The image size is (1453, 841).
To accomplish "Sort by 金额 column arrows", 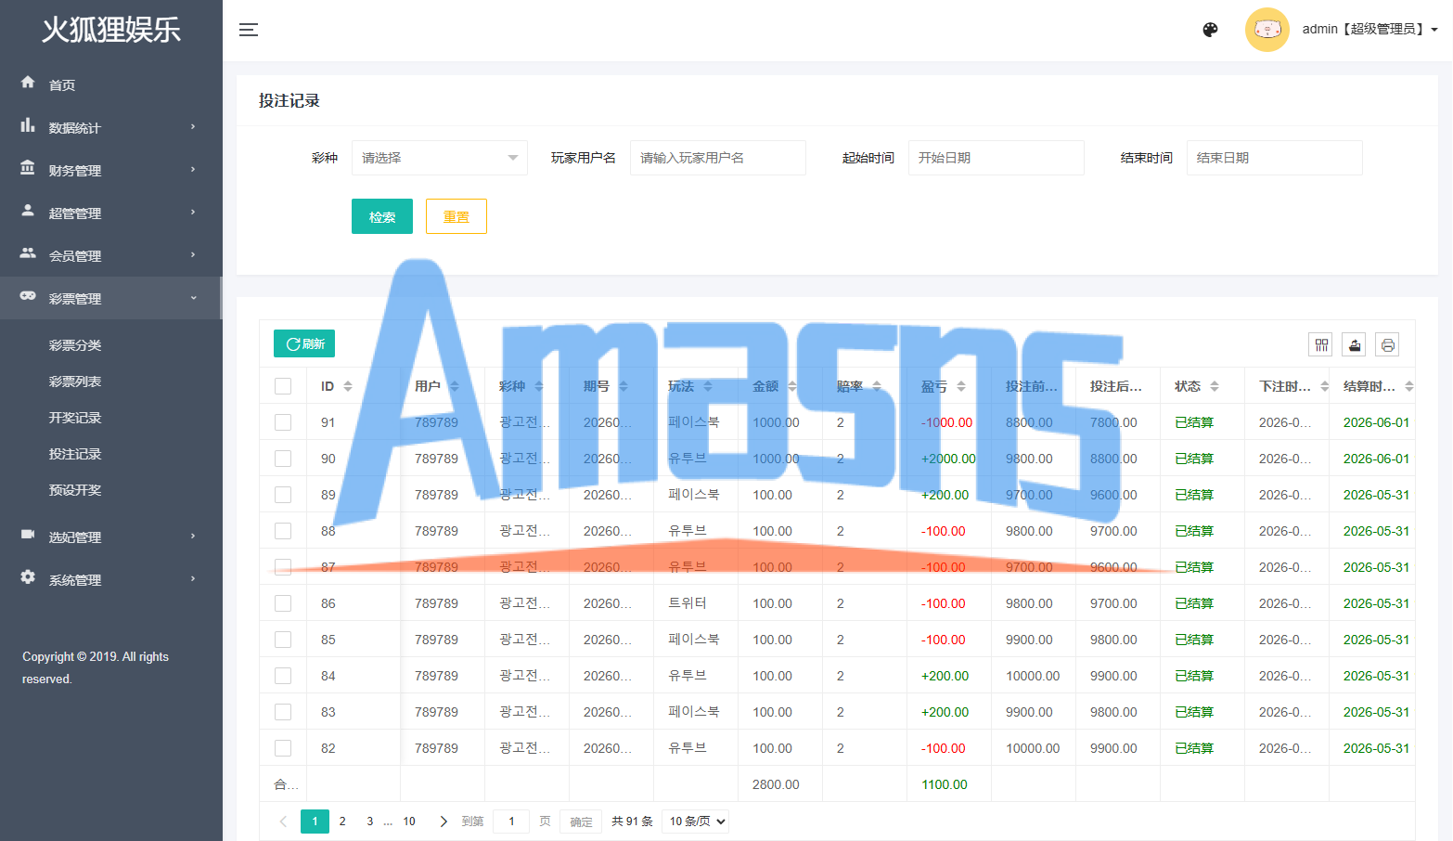I will pos(792,386).
